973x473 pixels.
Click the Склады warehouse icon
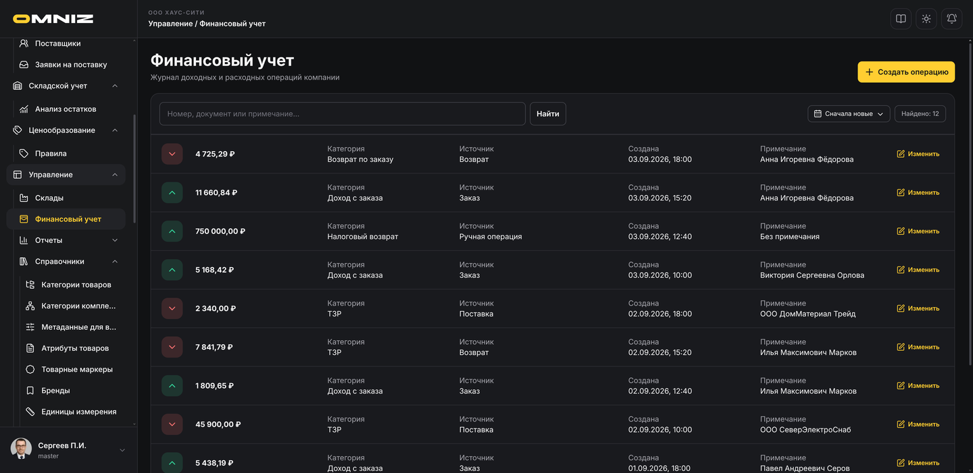tap(24, 198)
